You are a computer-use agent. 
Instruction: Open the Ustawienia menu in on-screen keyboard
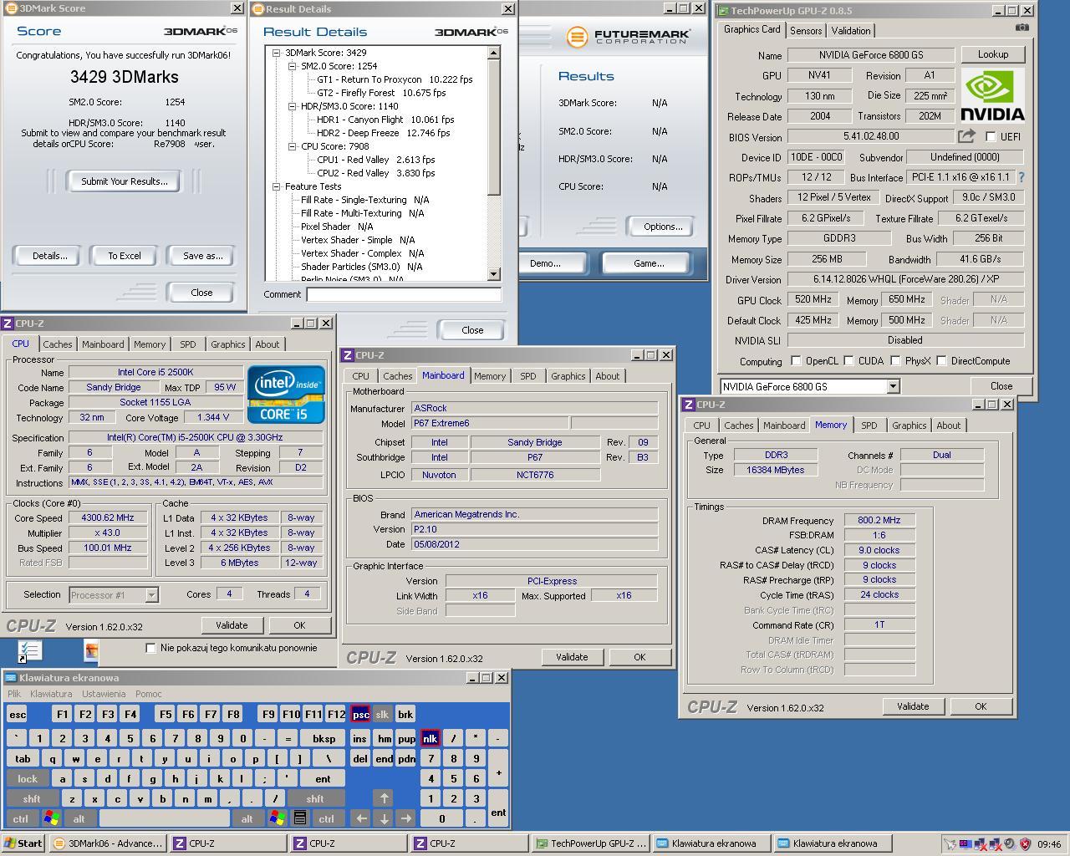pyautogui.click(x=104, y=694)
